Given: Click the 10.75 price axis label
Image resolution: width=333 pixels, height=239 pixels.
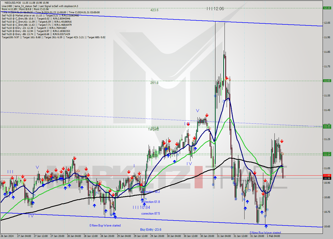Looking at the screenshot, I should click(327, 212).
